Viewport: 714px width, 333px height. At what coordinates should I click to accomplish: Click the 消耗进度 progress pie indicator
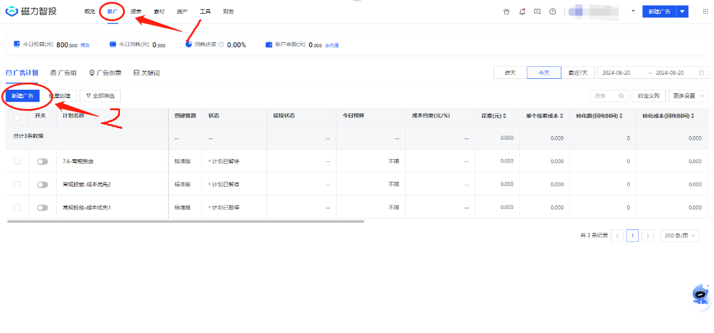pyautogui.click(x=189, y=45)
